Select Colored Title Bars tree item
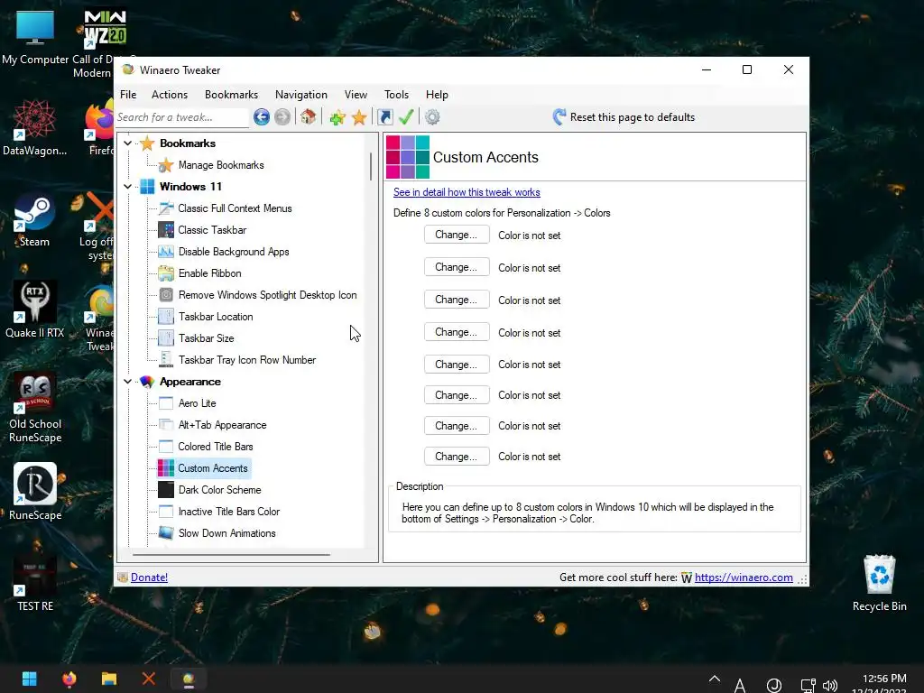 (215, 447)
